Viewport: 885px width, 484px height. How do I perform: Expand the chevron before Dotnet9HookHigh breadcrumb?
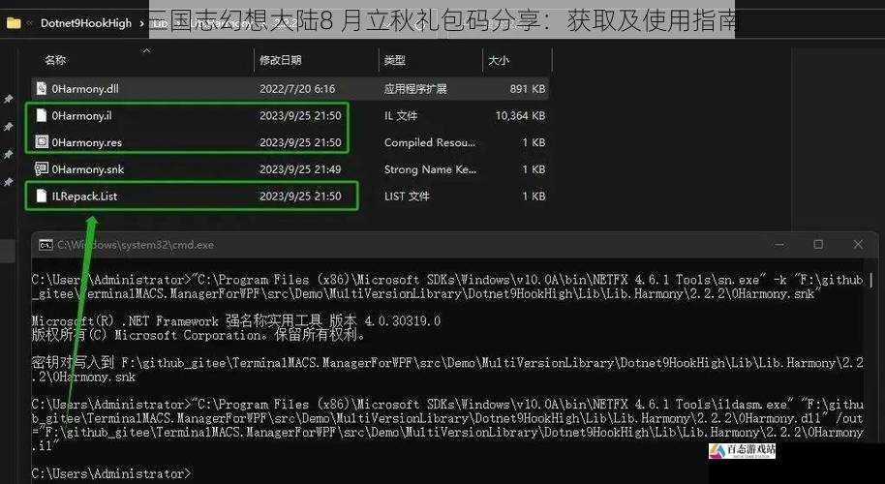coord(29,23)
